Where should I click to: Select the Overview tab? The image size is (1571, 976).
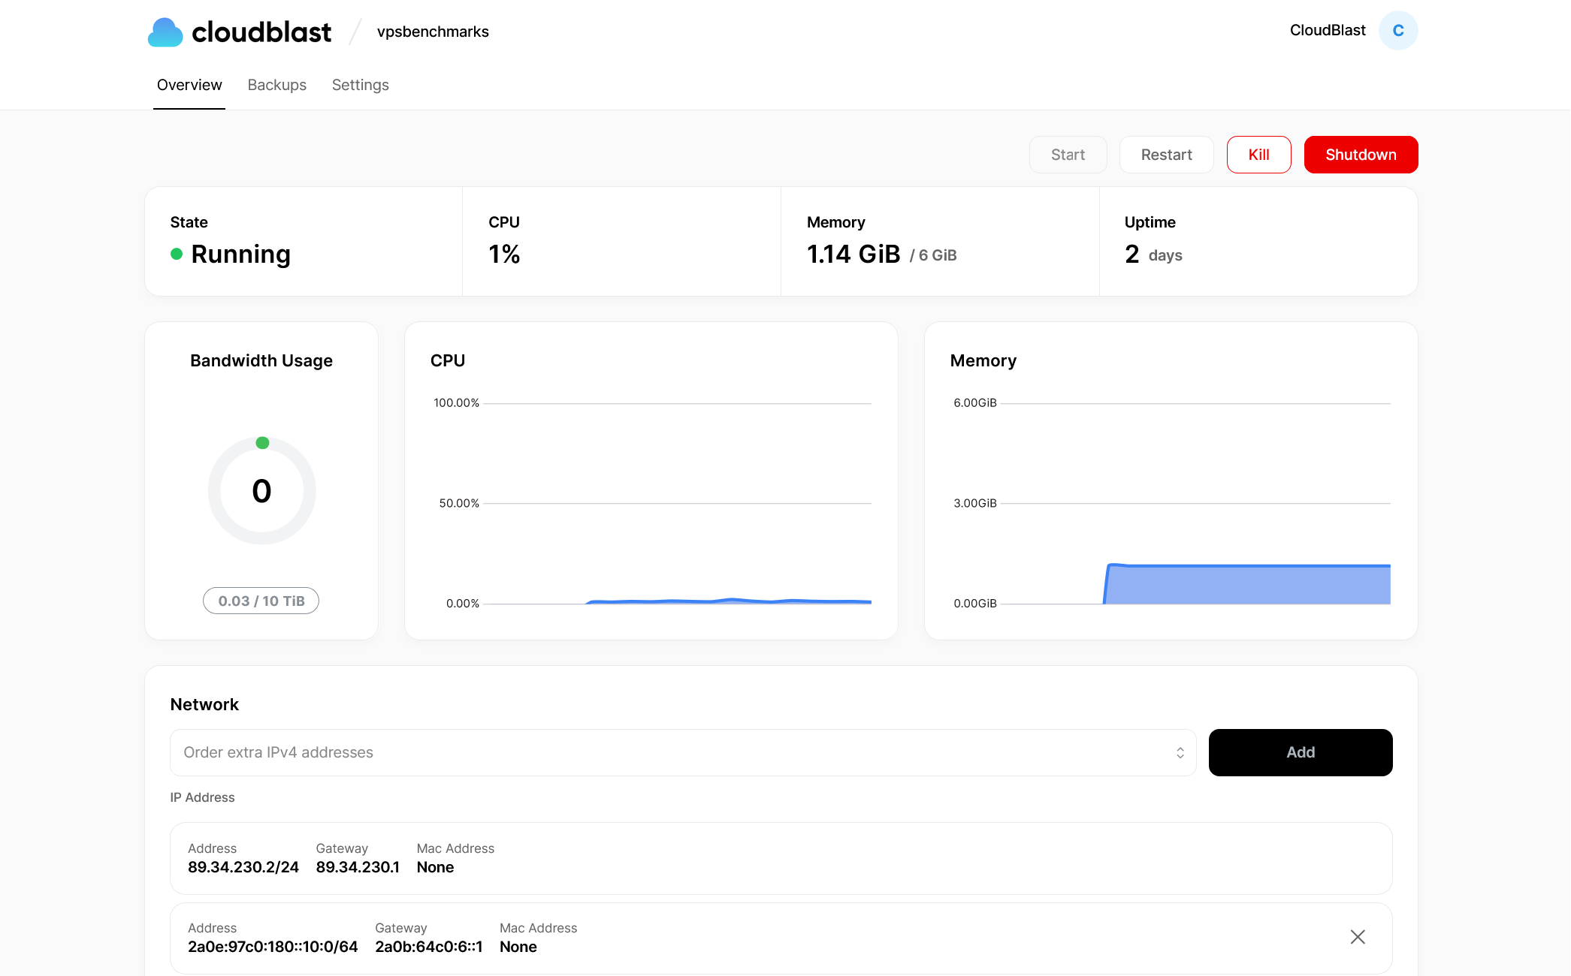click(x=189, y=85)
